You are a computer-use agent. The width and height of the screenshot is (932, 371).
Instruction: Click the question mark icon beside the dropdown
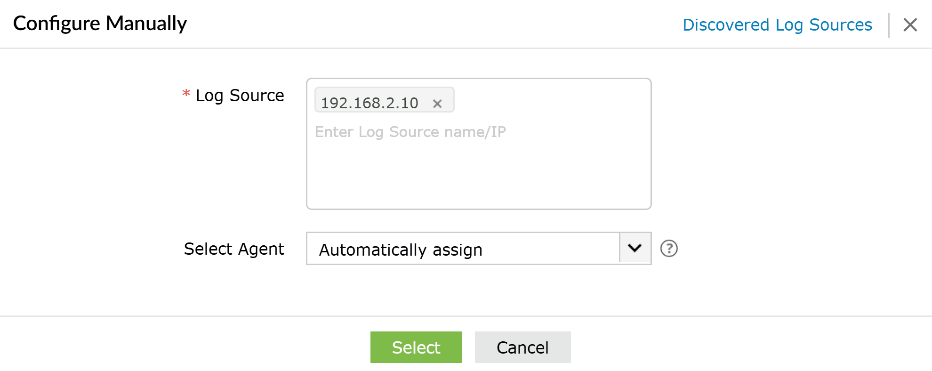(669, 249)
